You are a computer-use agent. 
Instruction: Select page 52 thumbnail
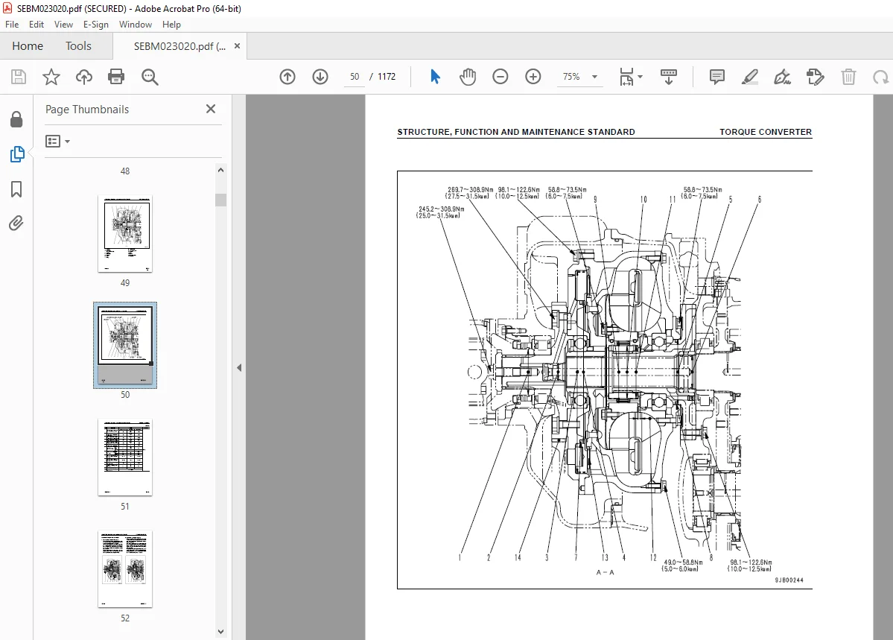pos(124,568)
